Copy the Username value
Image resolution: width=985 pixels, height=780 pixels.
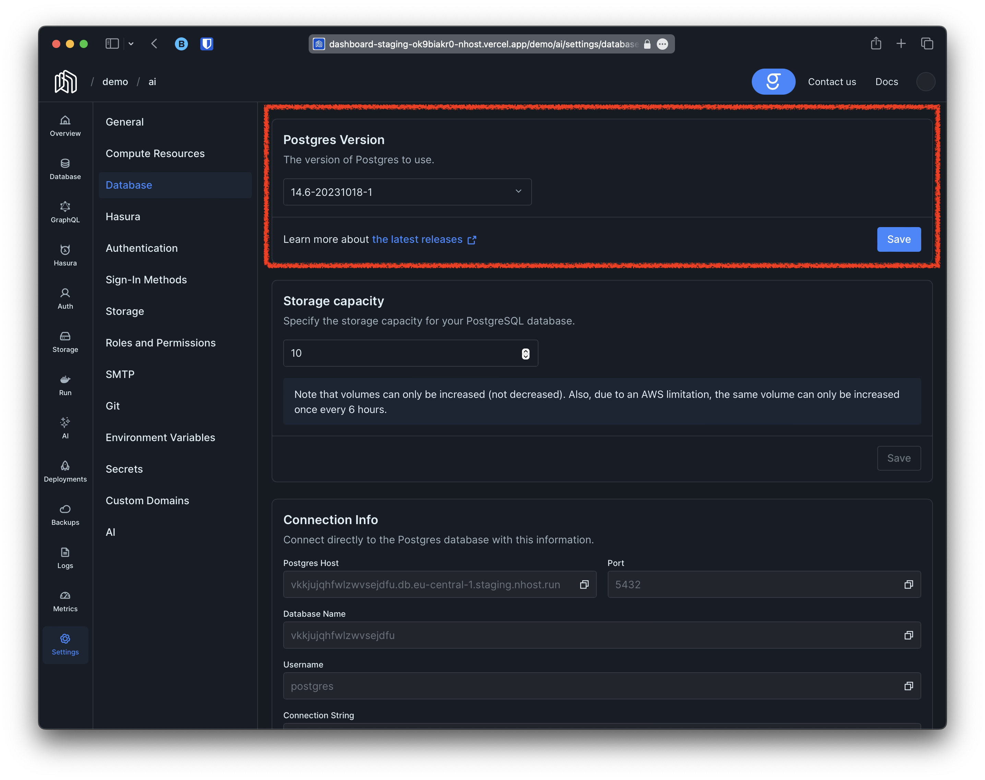909,685
